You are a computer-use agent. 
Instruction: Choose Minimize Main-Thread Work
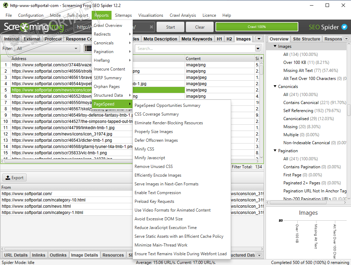[x=182, y=245]
